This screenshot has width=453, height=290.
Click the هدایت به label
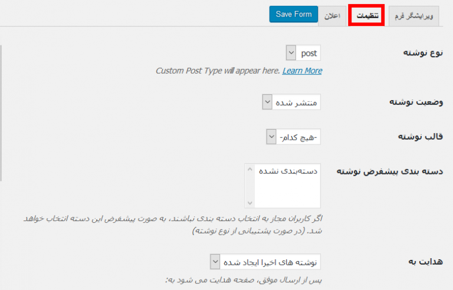click(x=425, y=261)
